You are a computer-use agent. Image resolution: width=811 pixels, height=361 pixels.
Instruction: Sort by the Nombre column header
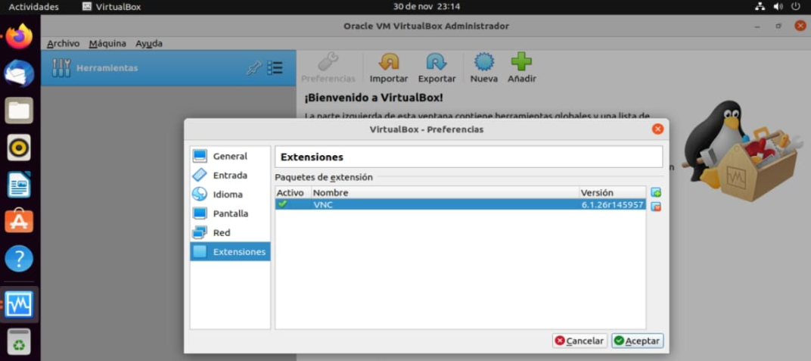pos(445,193)
